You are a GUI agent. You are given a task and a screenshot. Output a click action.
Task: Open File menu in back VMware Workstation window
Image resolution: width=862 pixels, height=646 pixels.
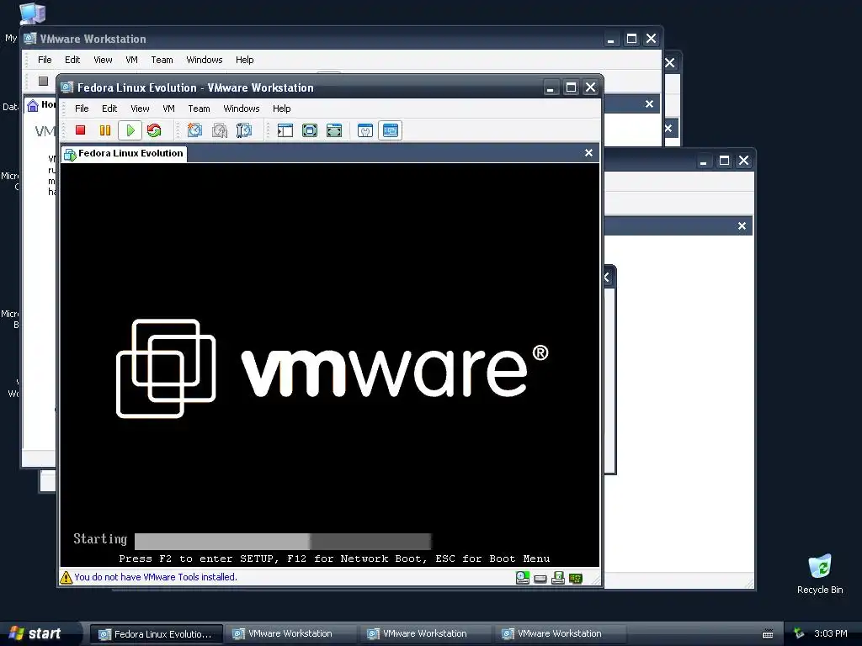click(x=45, y=60)
